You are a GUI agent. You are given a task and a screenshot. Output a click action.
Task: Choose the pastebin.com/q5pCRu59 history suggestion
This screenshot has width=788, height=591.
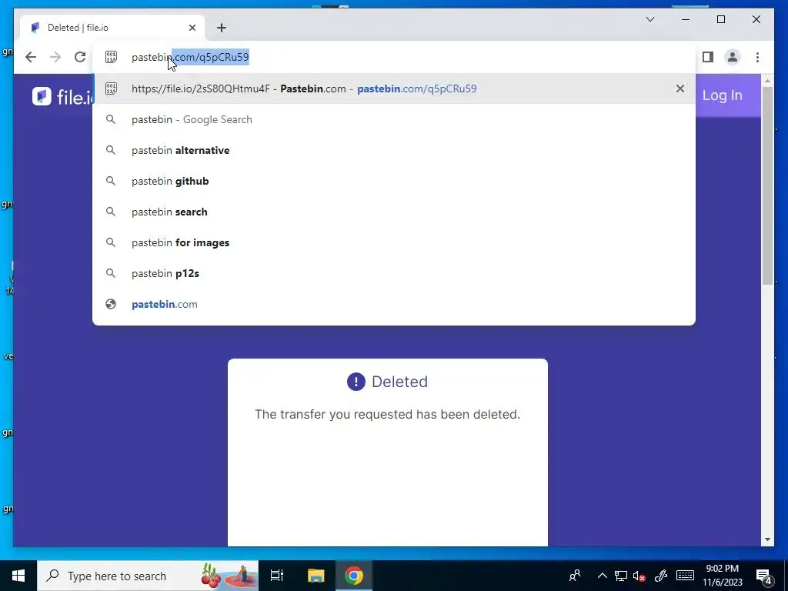click(393, 88)
